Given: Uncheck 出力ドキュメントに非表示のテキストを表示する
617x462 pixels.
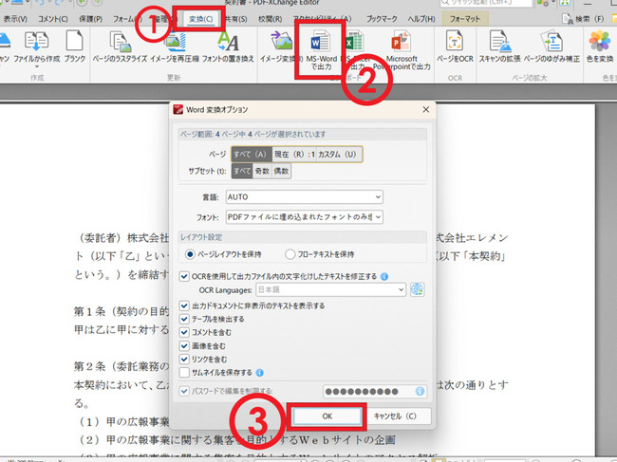Looking at the screenshot, I should [x=184, y=305].
